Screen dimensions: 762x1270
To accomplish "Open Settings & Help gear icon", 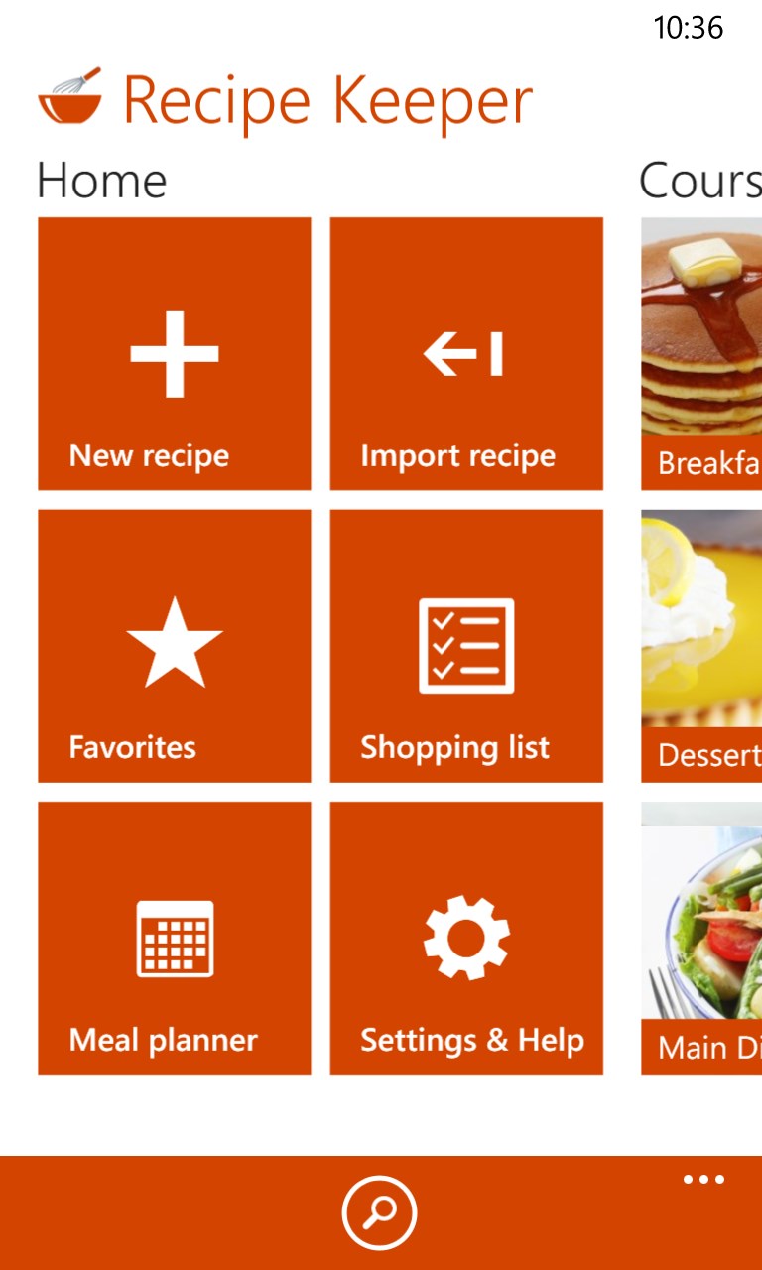I will [466, 938].
